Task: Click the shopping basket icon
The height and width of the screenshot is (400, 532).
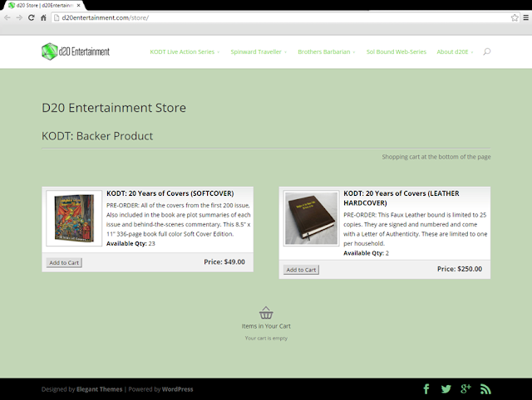Action: (266, 313)
